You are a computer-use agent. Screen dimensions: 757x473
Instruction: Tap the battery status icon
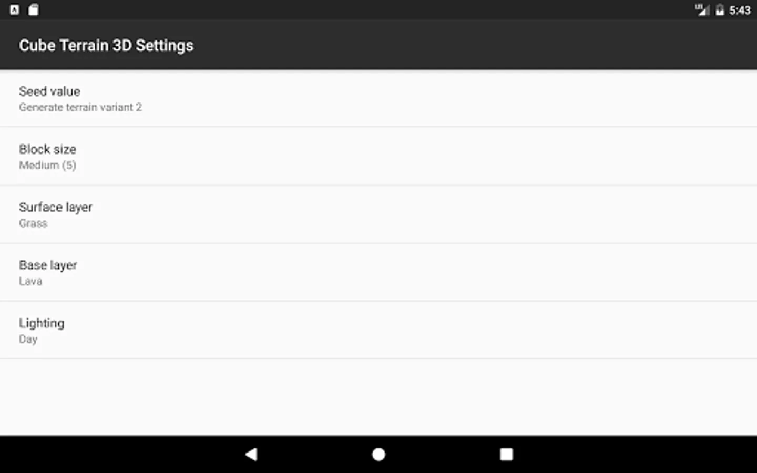pyautogui.click(x=720, y=10)
